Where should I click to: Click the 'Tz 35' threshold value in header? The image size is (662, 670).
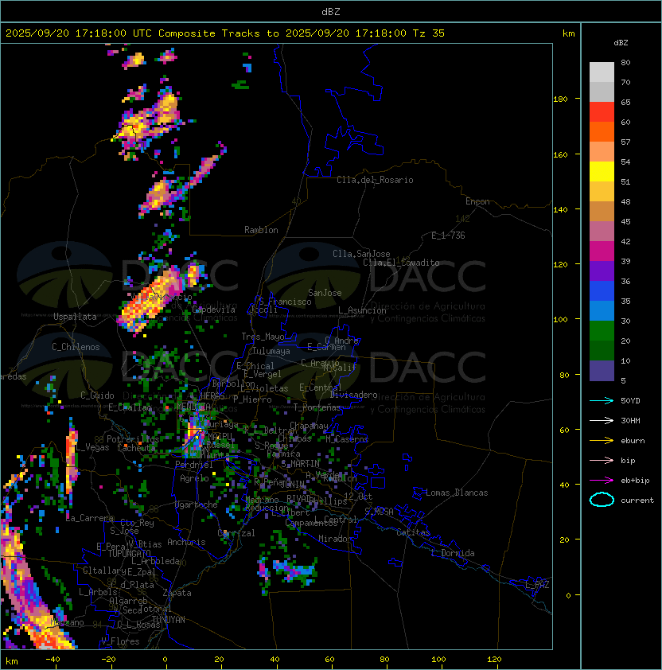pyautogui.click(x=429, y=33)
